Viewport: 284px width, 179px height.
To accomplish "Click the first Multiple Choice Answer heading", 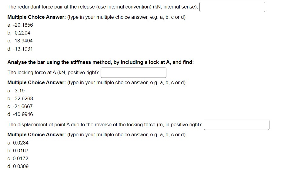I will 36,17.
